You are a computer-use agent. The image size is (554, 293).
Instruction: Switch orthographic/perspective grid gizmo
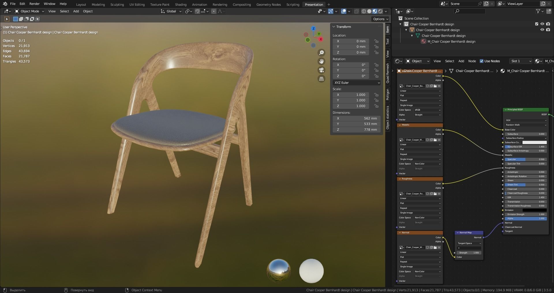point(321,79)
